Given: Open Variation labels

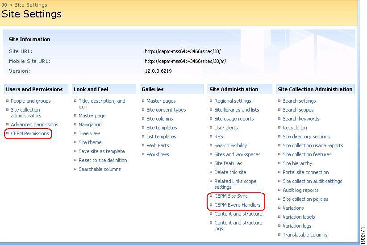Looking at the screenshot, I should click(299, 217).
